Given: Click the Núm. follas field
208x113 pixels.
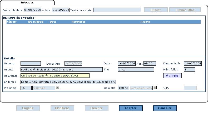Looking at the screenshot, I should (189, 70).
